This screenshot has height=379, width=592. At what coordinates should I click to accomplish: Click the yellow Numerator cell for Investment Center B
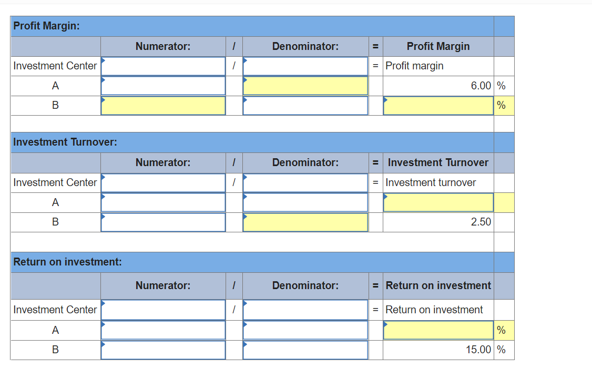tap(163, 105)
